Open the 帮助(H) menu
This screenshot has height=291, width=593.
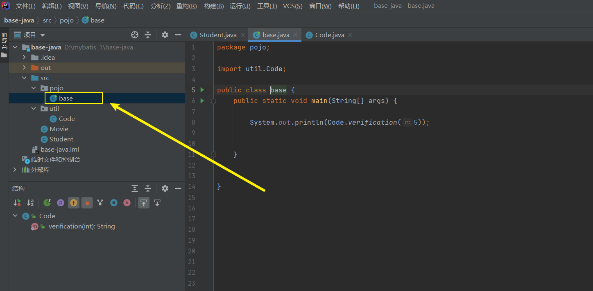(x=349, y=6)
